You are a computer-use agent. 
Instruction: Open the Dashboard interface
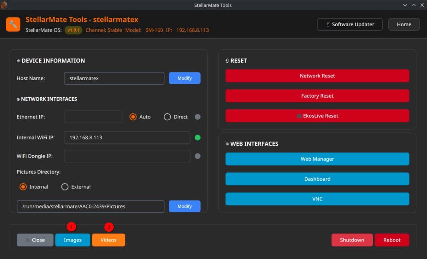[317, 179]
